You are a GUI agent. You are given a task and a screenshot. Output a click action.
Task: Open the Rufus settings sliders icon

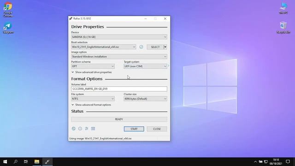click(x=87, y=129)
